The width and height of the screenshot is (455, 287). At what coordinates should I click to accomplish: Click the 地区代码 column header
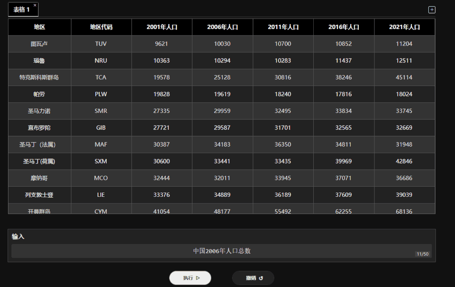pos(101,27)
